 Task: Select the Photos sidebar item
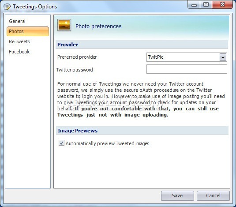pyautogui.click(x=28, y=31)
